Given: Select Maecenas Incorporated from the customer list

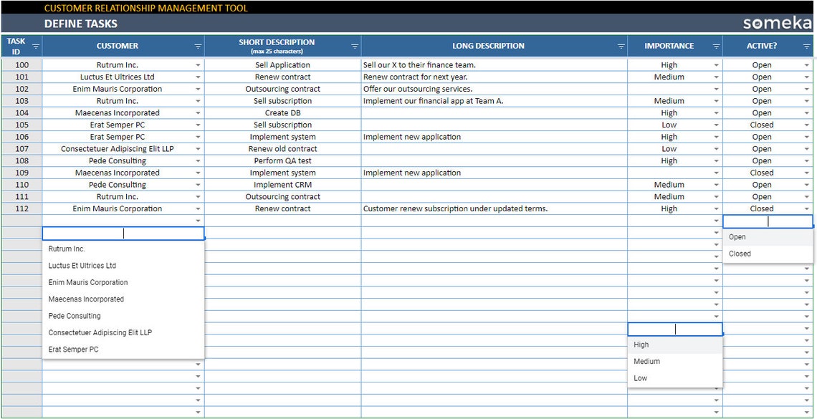Looking at the screenshot, I should click(x=86, y=299).
